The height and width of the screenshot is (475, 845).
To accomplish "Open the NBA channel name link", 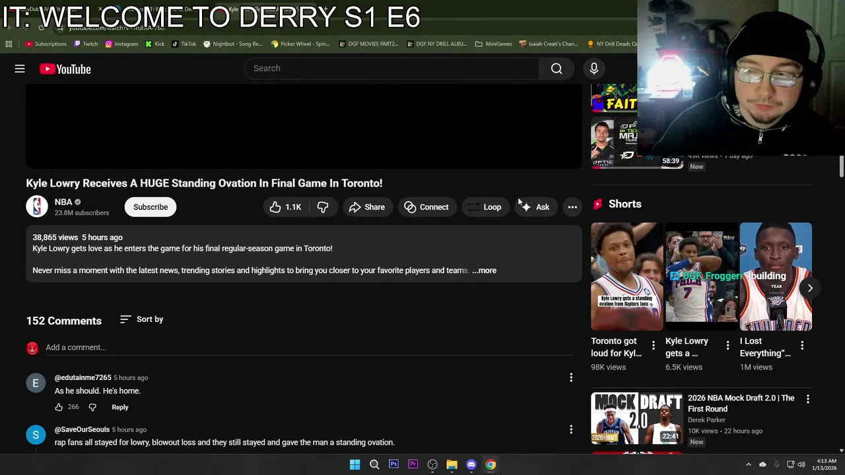I will coord(63,202).
